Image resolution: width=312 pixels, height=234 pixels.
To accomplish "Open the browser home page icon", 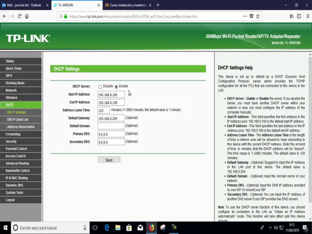I will (27, 16).
